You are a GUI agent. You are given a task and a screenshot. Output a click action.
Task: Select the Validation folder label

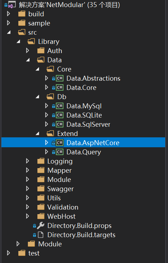coord(63,207)
